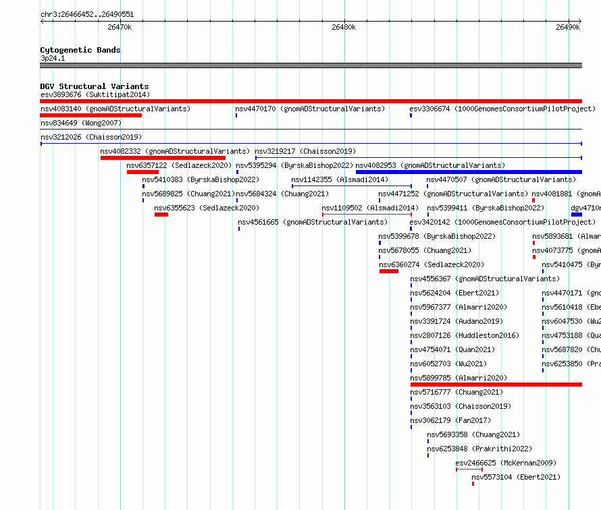Open nsv5395294 (ByrskaBishop2022) label
This screenshot has height=510, width=601.
294,165
